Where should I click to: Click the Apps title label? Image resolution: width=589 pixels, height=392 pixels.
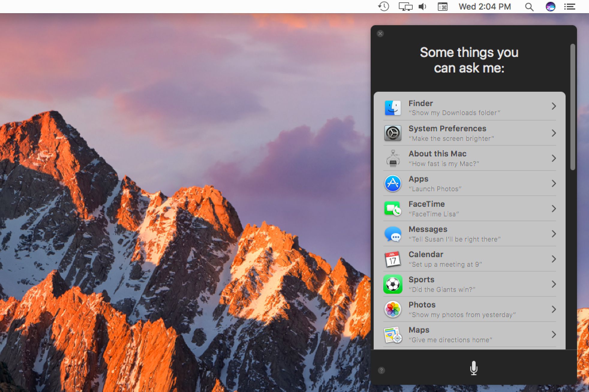[418, 179]
